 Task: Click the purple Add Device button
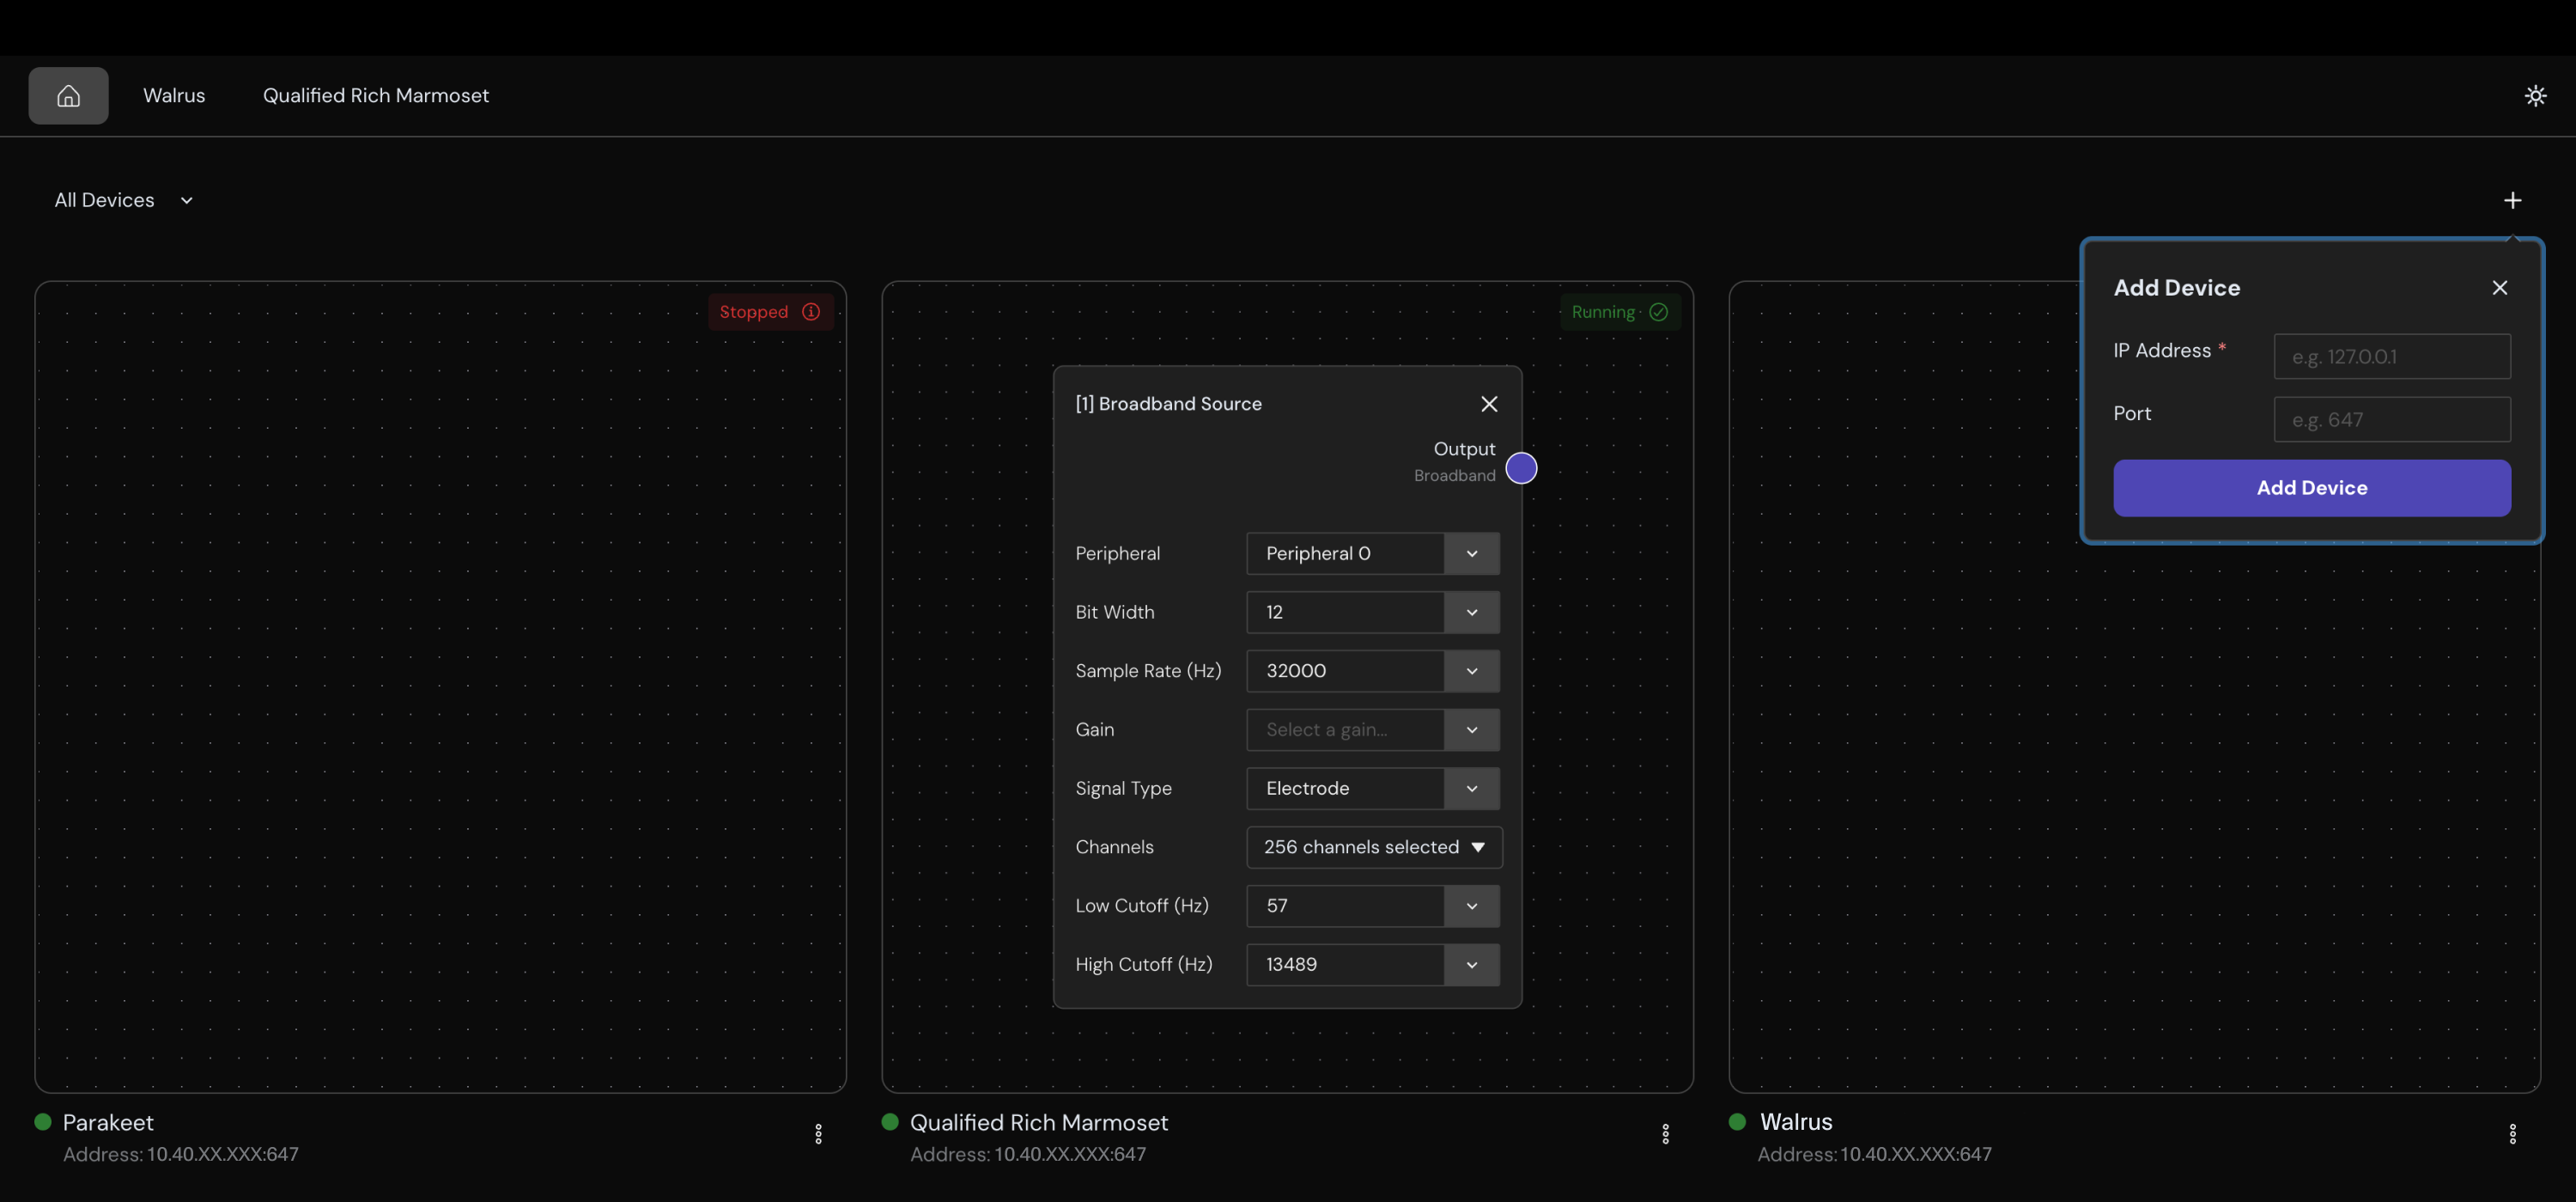[2312, 487]
